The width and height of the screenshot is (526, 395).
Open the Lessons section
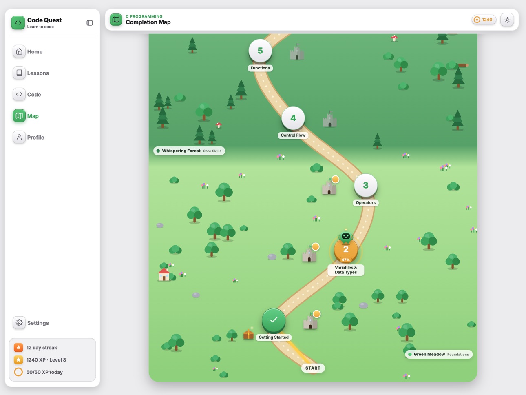point(53,73)
